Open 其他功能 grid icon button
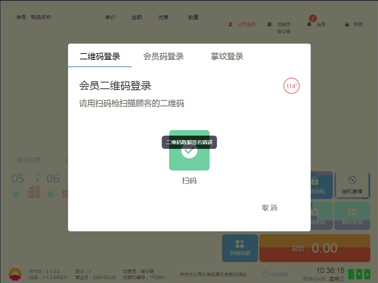Screen dimensions: 378x283 [240, 248]
